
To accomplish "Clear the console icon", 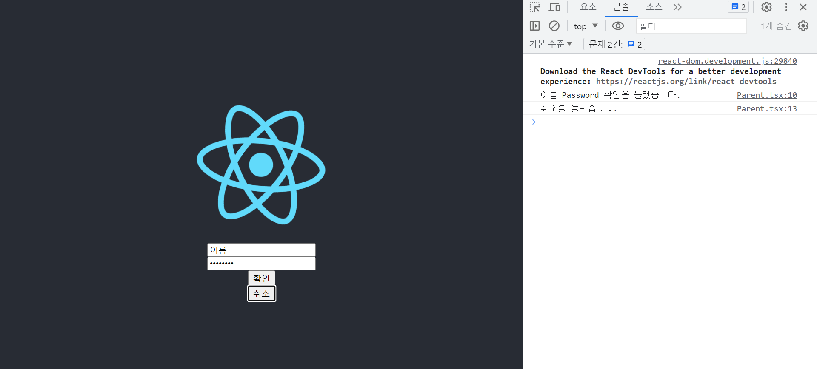I will pyautogui.click(x=554, y=26).
